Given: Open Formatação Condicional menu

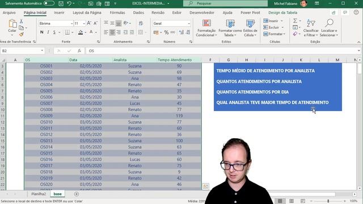Looking at the screenshot, I should (206, 28).
